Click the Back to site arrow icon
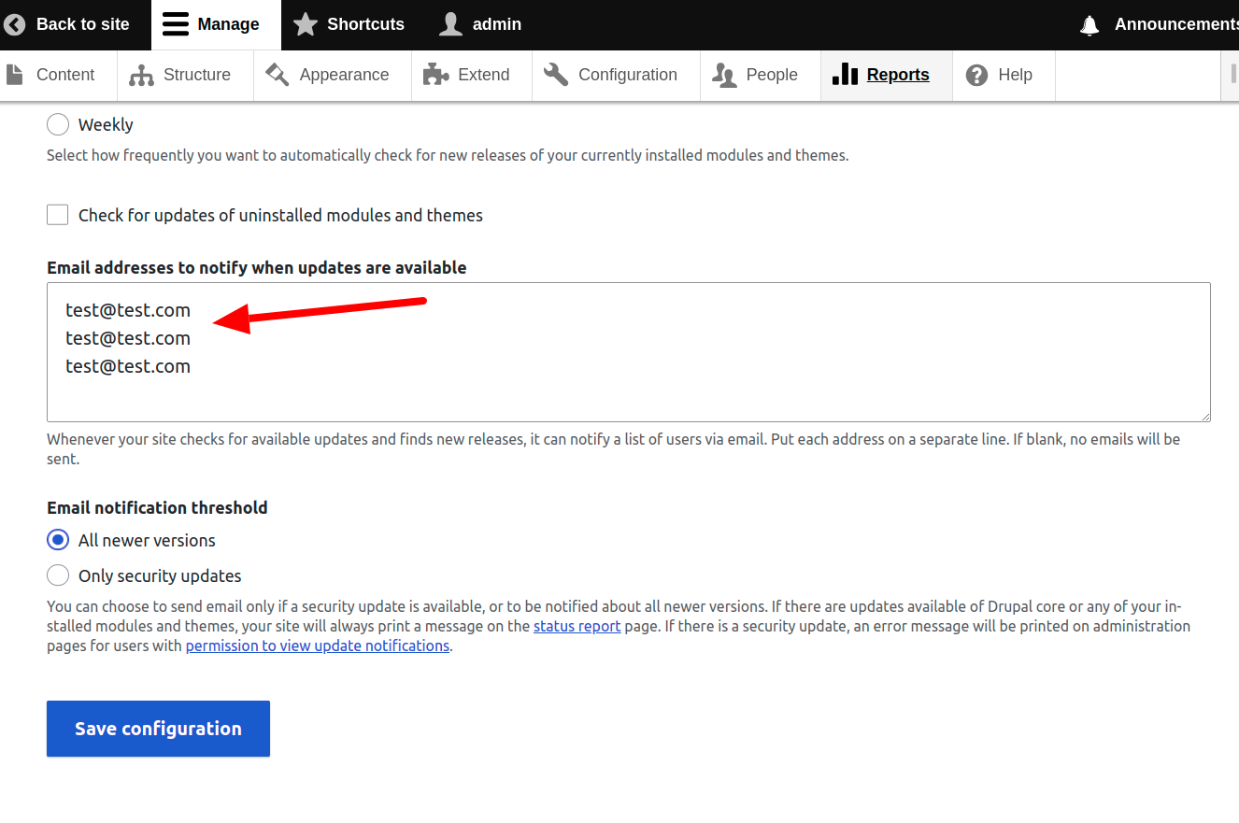This screenshot has height=823, width=1239. tap(15, 24)
